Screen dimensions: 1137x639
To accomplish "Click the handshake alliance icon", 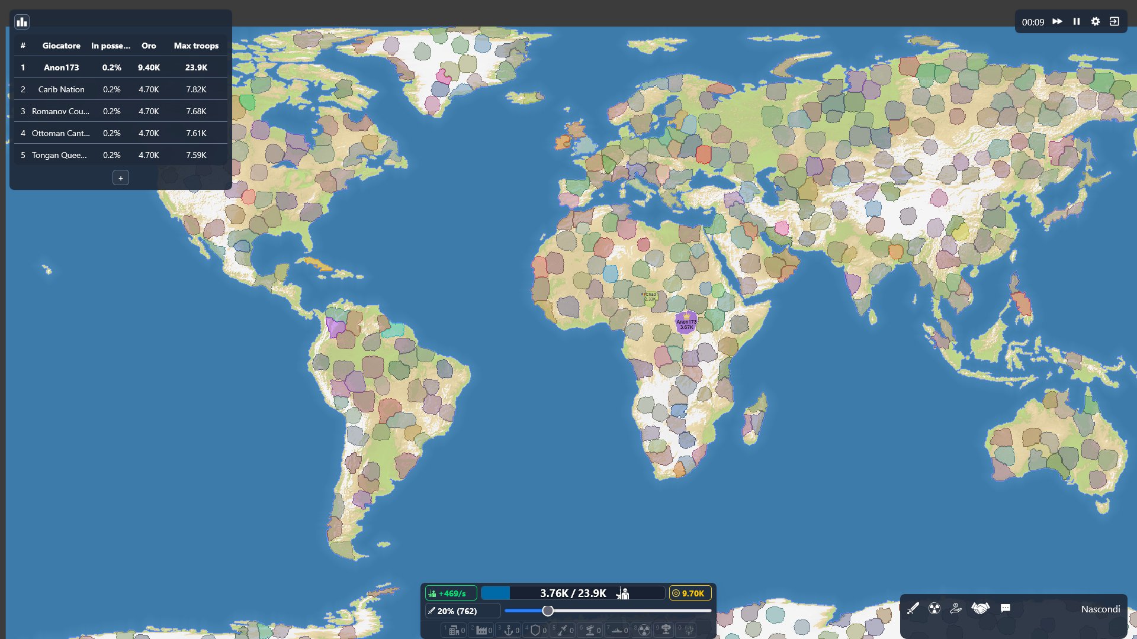I will pyautogui.click(x=981, y=608).
